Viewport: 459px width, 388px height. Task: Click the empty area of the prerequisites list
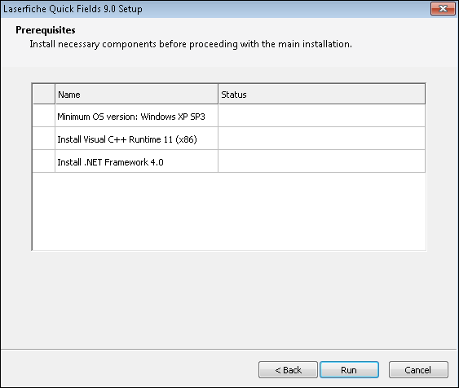click(228, 211)
